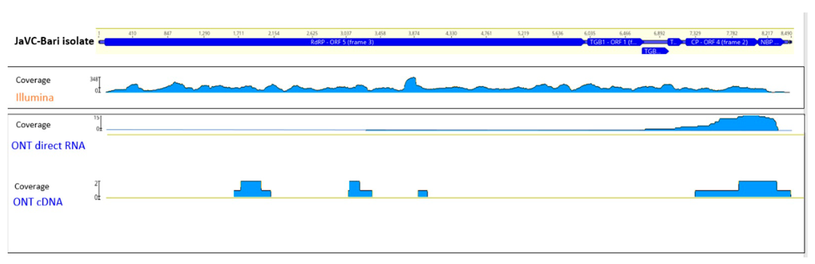Click the rightmost tall ONT cDNA coverage block

pos(758,189)
